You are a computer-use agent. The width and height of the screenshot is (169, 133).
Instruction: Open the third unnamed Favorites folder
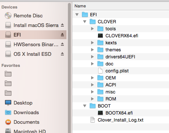[8, 93]
